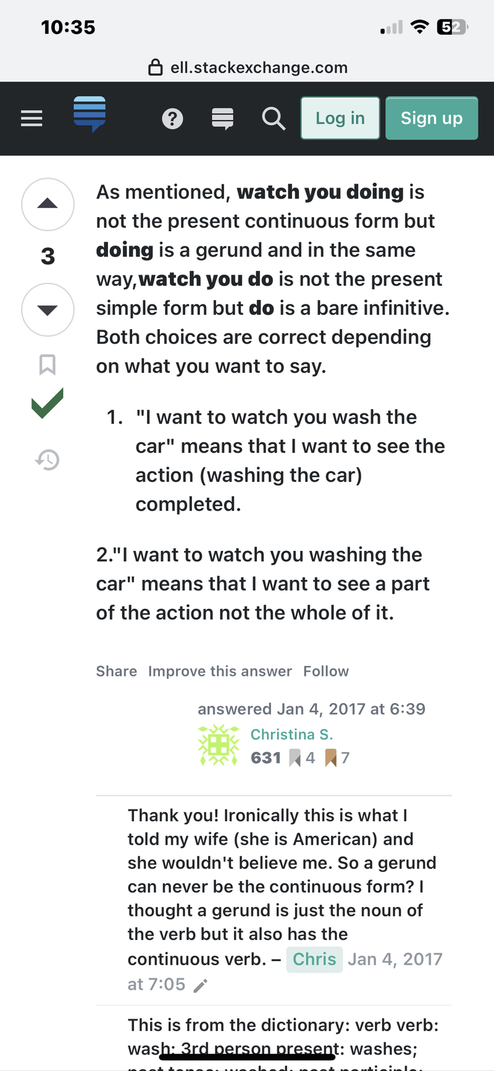
Task: Expand the silver badge count details
Action: click(302, 757)
